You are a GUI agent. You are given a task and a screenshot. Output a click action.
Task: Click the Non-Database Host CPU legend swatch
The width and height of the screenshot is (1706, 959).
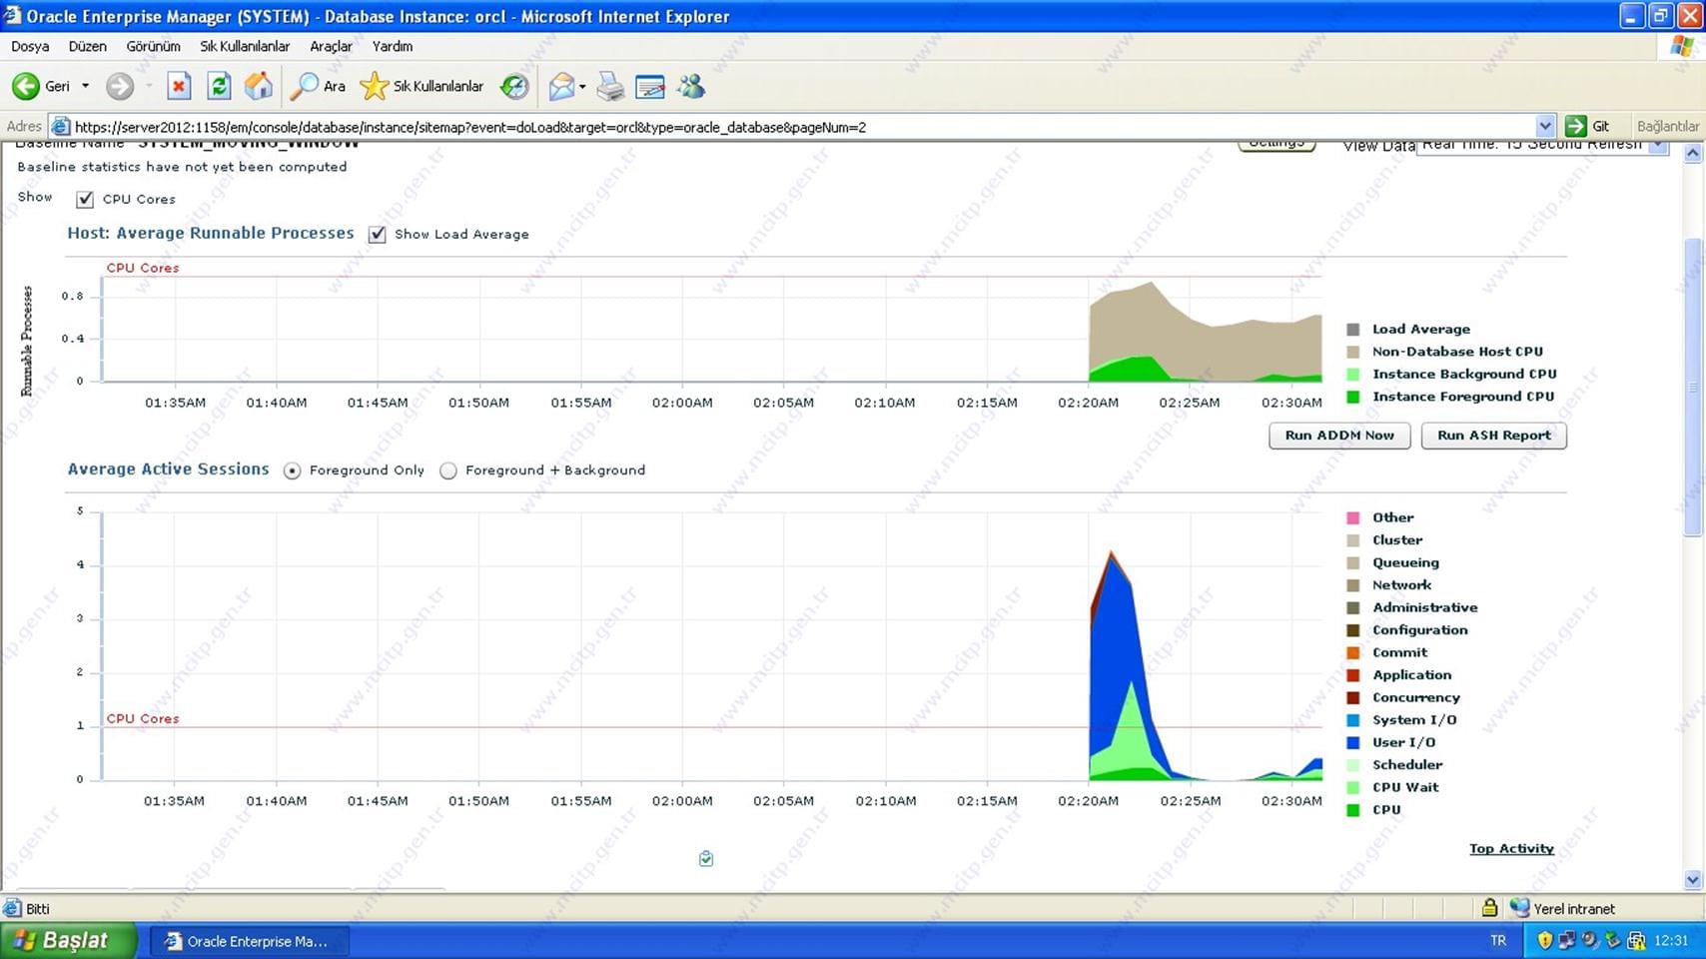click(x=1352, y=352)
